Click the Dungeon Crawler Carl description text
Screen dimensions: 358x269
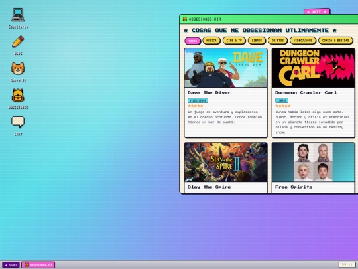click(312, 122)
